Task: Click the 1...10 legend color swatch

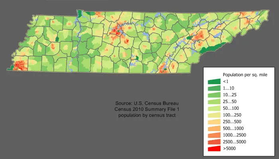Action: [x=214, y=88]
